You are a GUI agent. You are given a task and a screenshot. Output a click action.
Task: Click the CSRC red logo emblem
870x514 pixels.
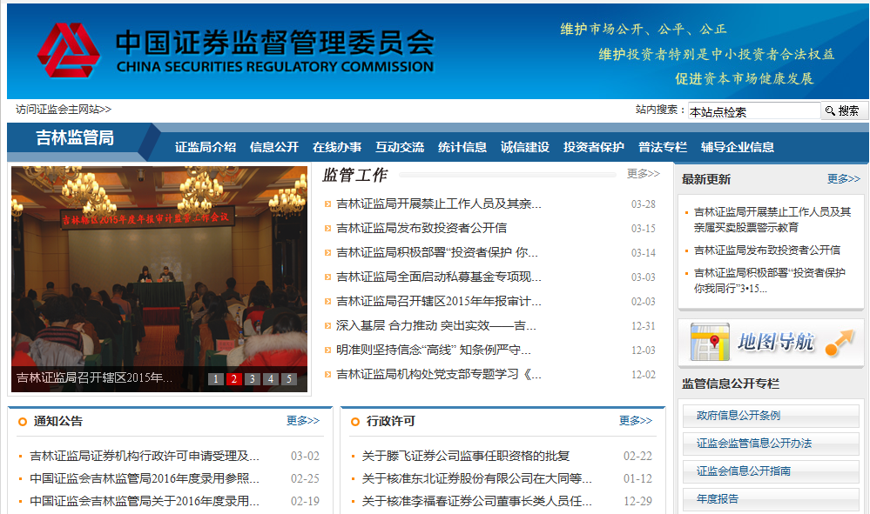point(69,50)
